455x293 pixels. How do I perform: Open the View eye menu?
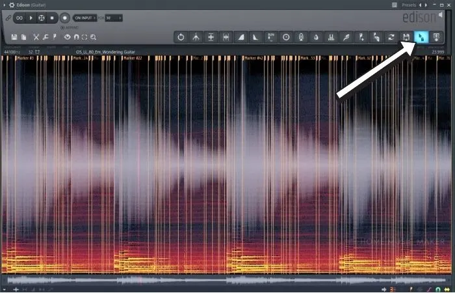(68, 37)
